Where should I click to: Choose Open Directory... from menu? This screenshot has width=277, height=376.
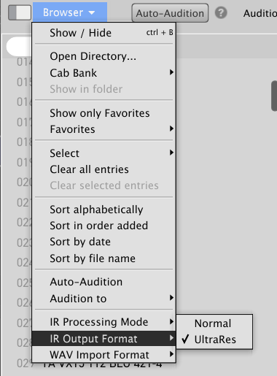(104, 56)
